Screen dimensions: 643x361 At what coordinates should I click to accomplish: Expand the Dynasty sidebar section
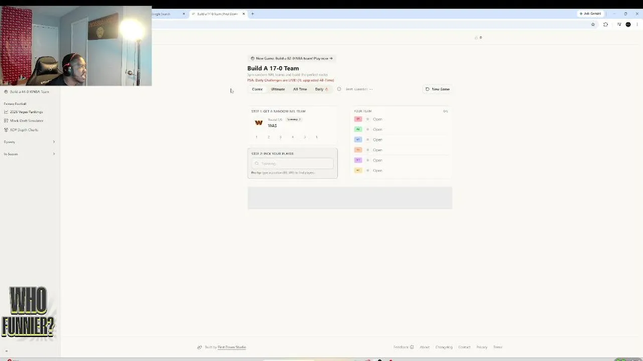pos(29,142)
